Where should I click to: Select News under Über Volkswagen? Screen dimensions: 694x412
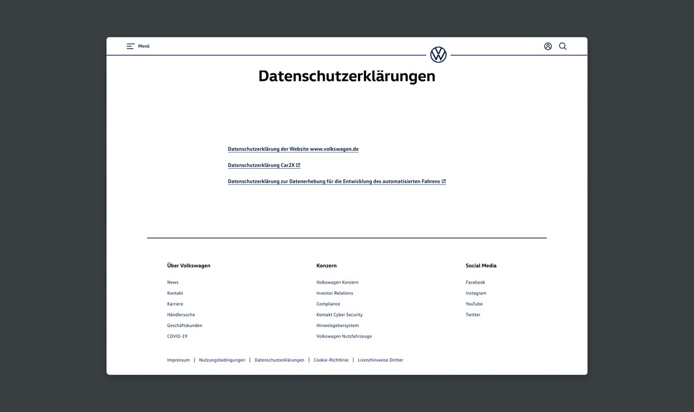coord(172,282)
